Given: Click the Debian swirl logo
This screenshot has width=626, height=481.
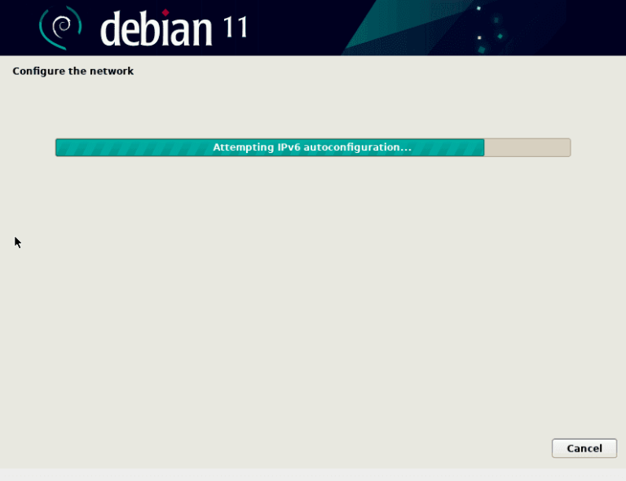Looking at the screenshot, I should coord(60,27).
